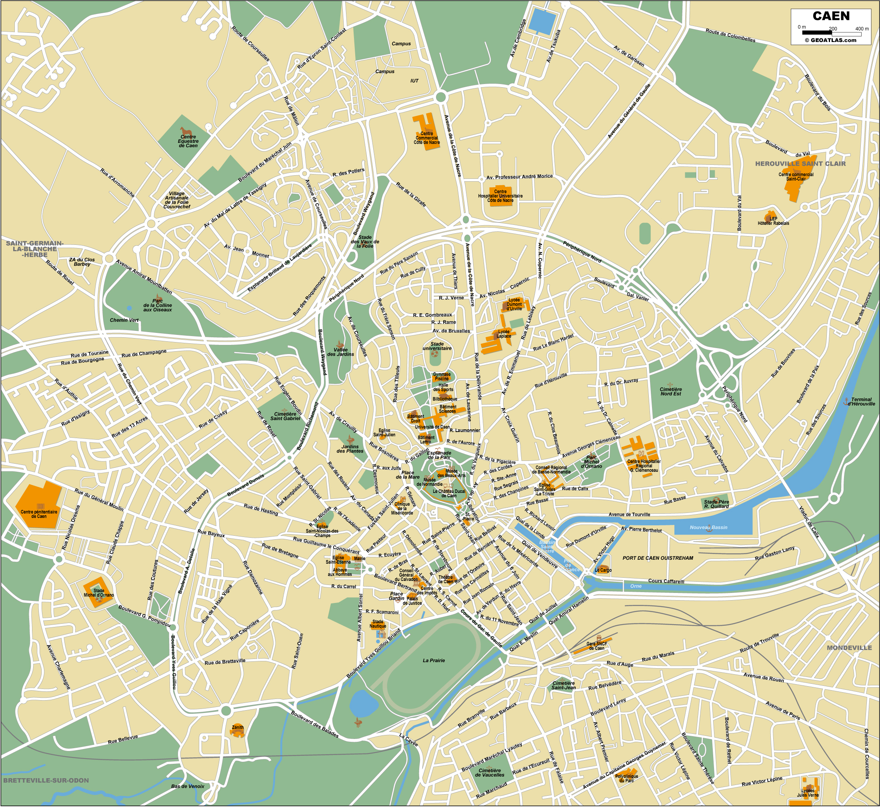Image resolution: width=880 pixels, height=807 pixels.
Task: Click the Gare SNCF de Caen station icon
Action: tap(599, 638)
